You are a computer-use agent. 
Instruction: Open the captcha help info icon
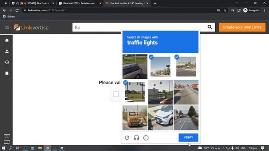[x=146, y=138]
